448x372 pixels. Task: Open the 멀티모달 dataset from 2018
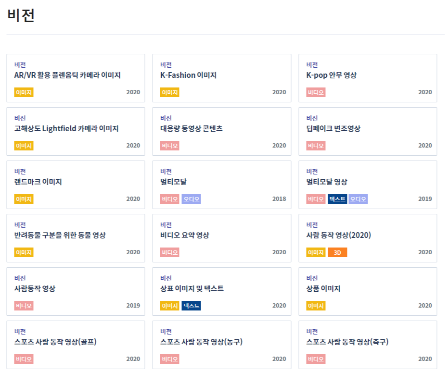pos(173,182)
